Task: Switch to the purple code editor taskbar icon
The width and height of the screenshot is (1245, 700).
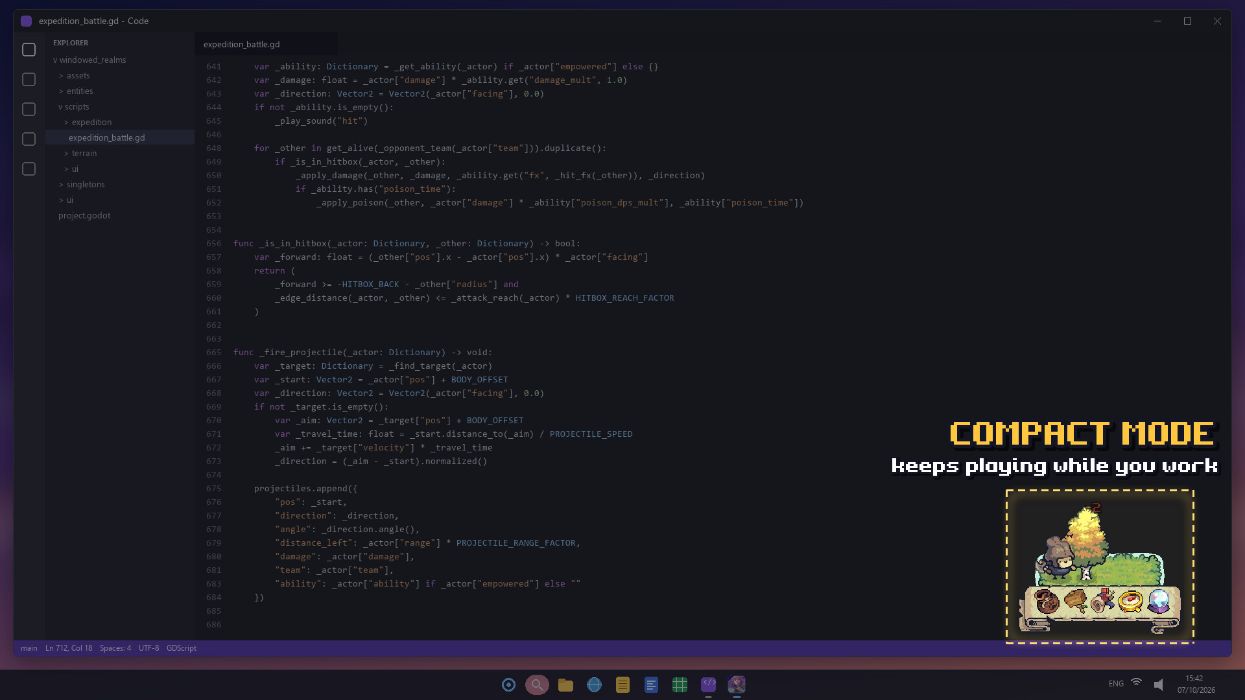Action: click(708, 684)
